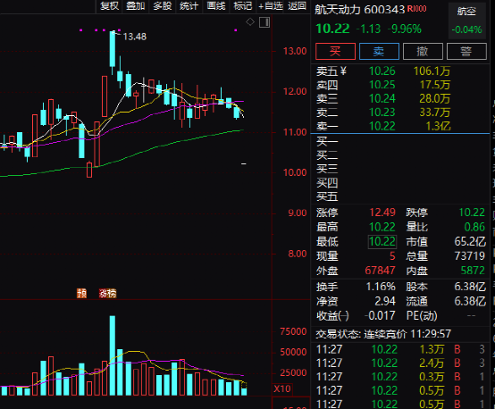Click the 预 marker on chart

tap(82, 294)
